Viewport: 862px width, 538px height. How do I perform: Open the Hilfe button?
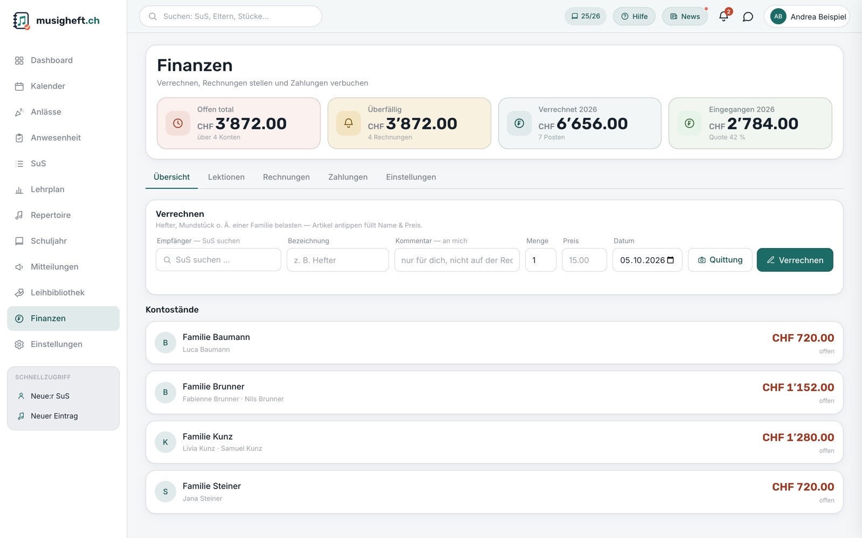tap(634, 17)
